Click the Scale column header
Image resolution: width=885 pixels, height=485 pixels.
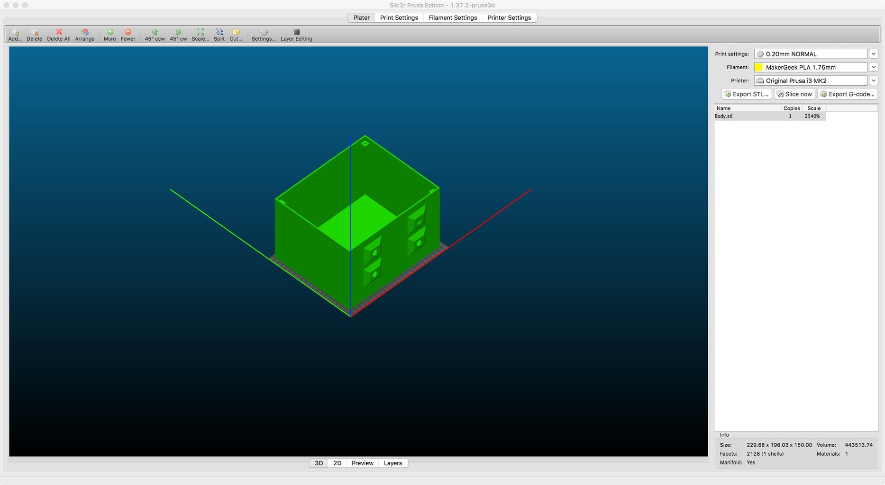(814, 108)
